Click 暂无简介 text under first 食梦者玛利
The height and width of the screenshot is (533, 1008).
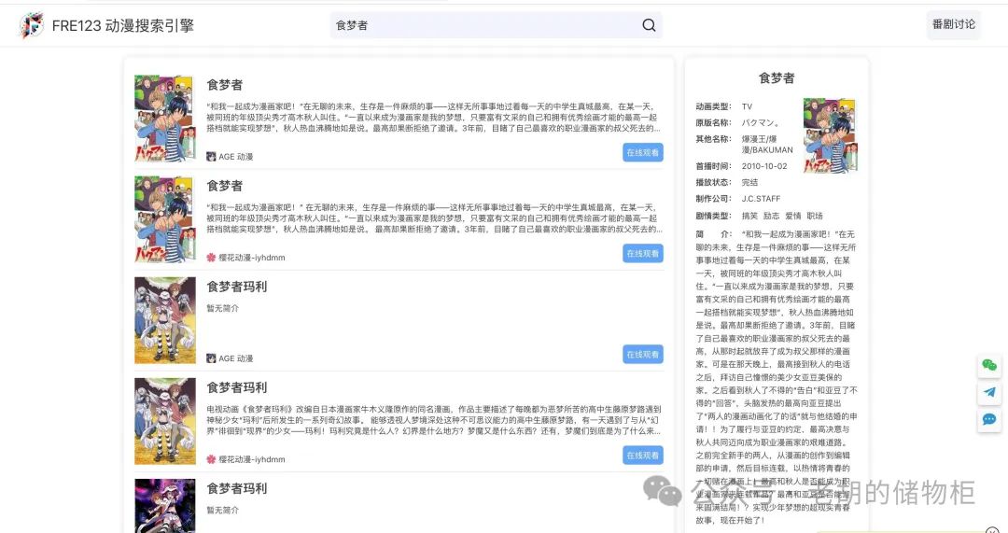[222, 309]
